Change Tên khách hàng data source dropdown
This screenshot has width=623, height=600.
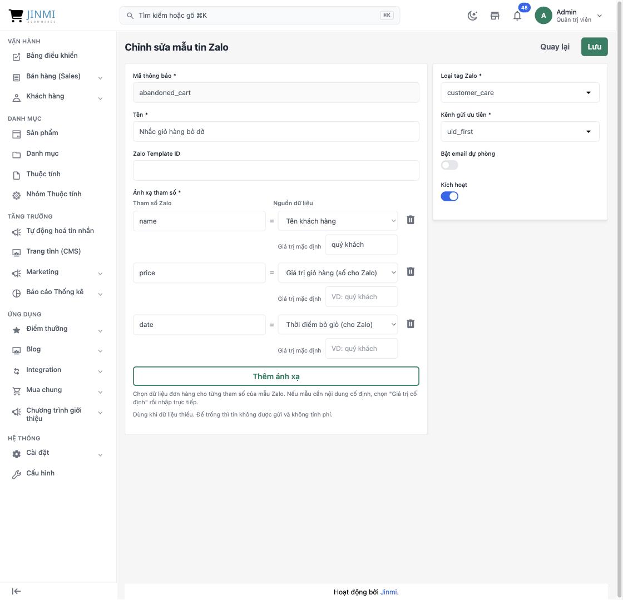[x=338, y=221]
